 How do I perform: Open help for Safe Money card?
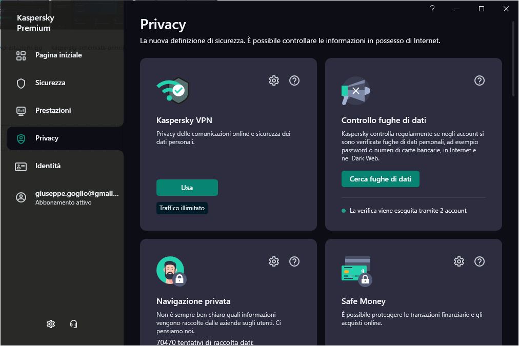click(480, 261)
